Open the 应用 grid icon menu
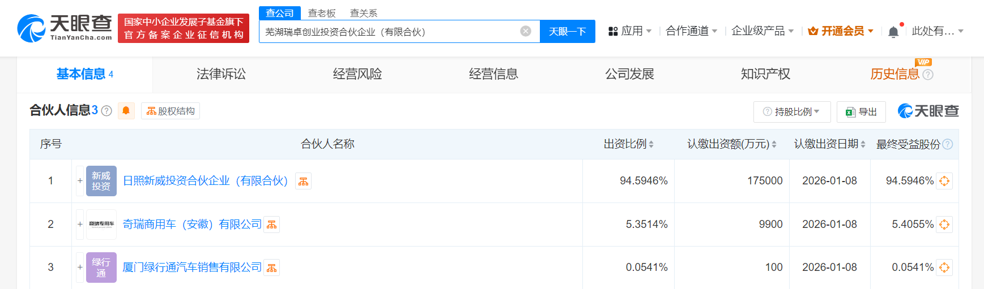 click(613, 32)
